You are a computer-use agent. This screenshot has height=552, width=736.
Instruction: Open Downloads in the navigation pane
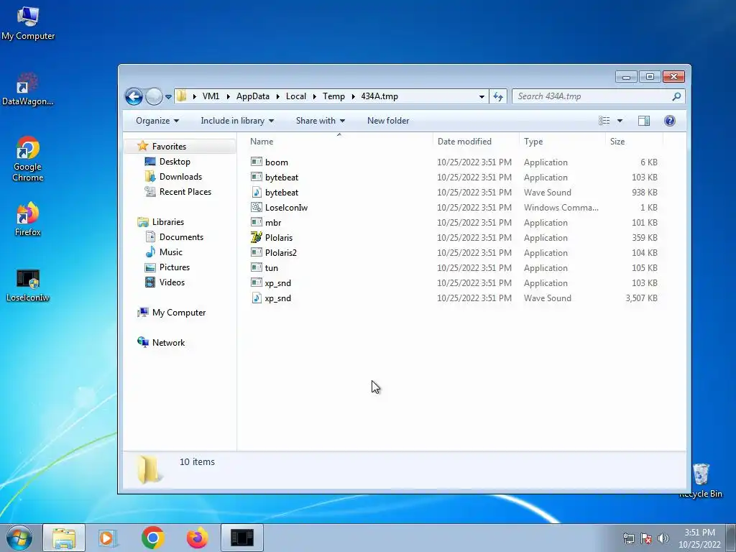click(180, 177)
